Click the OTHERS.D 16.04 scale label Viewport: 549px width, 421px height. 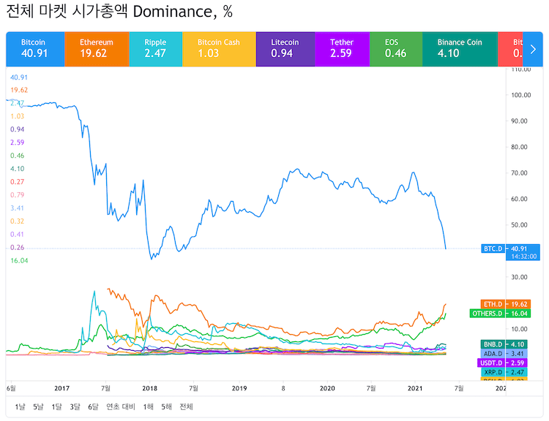click(500, 314)
